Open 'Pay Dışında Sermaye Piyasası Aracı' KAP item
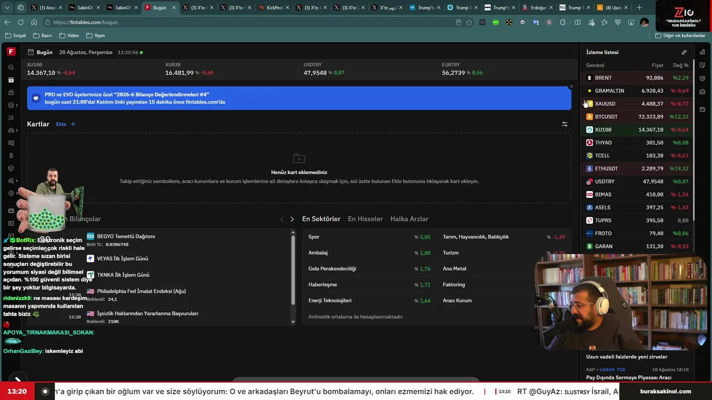Screen dimensions: 712x400 point(629,378)
